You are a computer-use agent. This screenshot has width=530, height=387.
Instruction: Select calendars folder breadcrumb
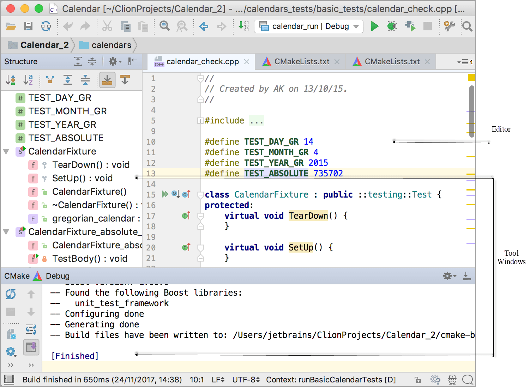[x=105, y=45]
